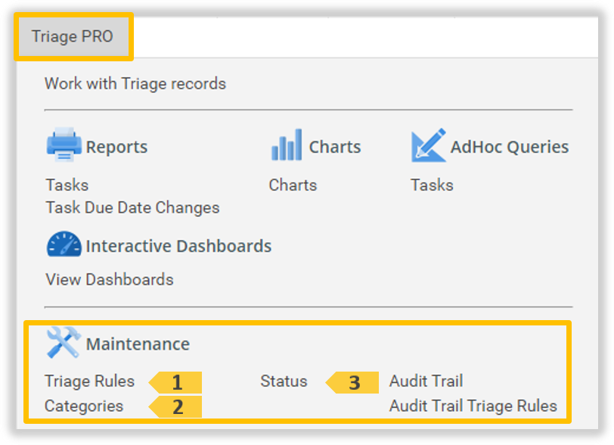Select the Charts link below the Charts heading
The width and height of the screenshot is (614, 445).
293,185
